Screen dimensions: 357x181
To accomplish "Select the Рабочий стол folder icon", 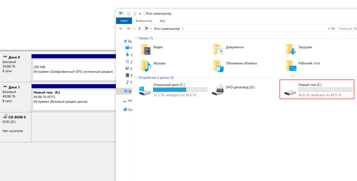I will tap(291, 66).
